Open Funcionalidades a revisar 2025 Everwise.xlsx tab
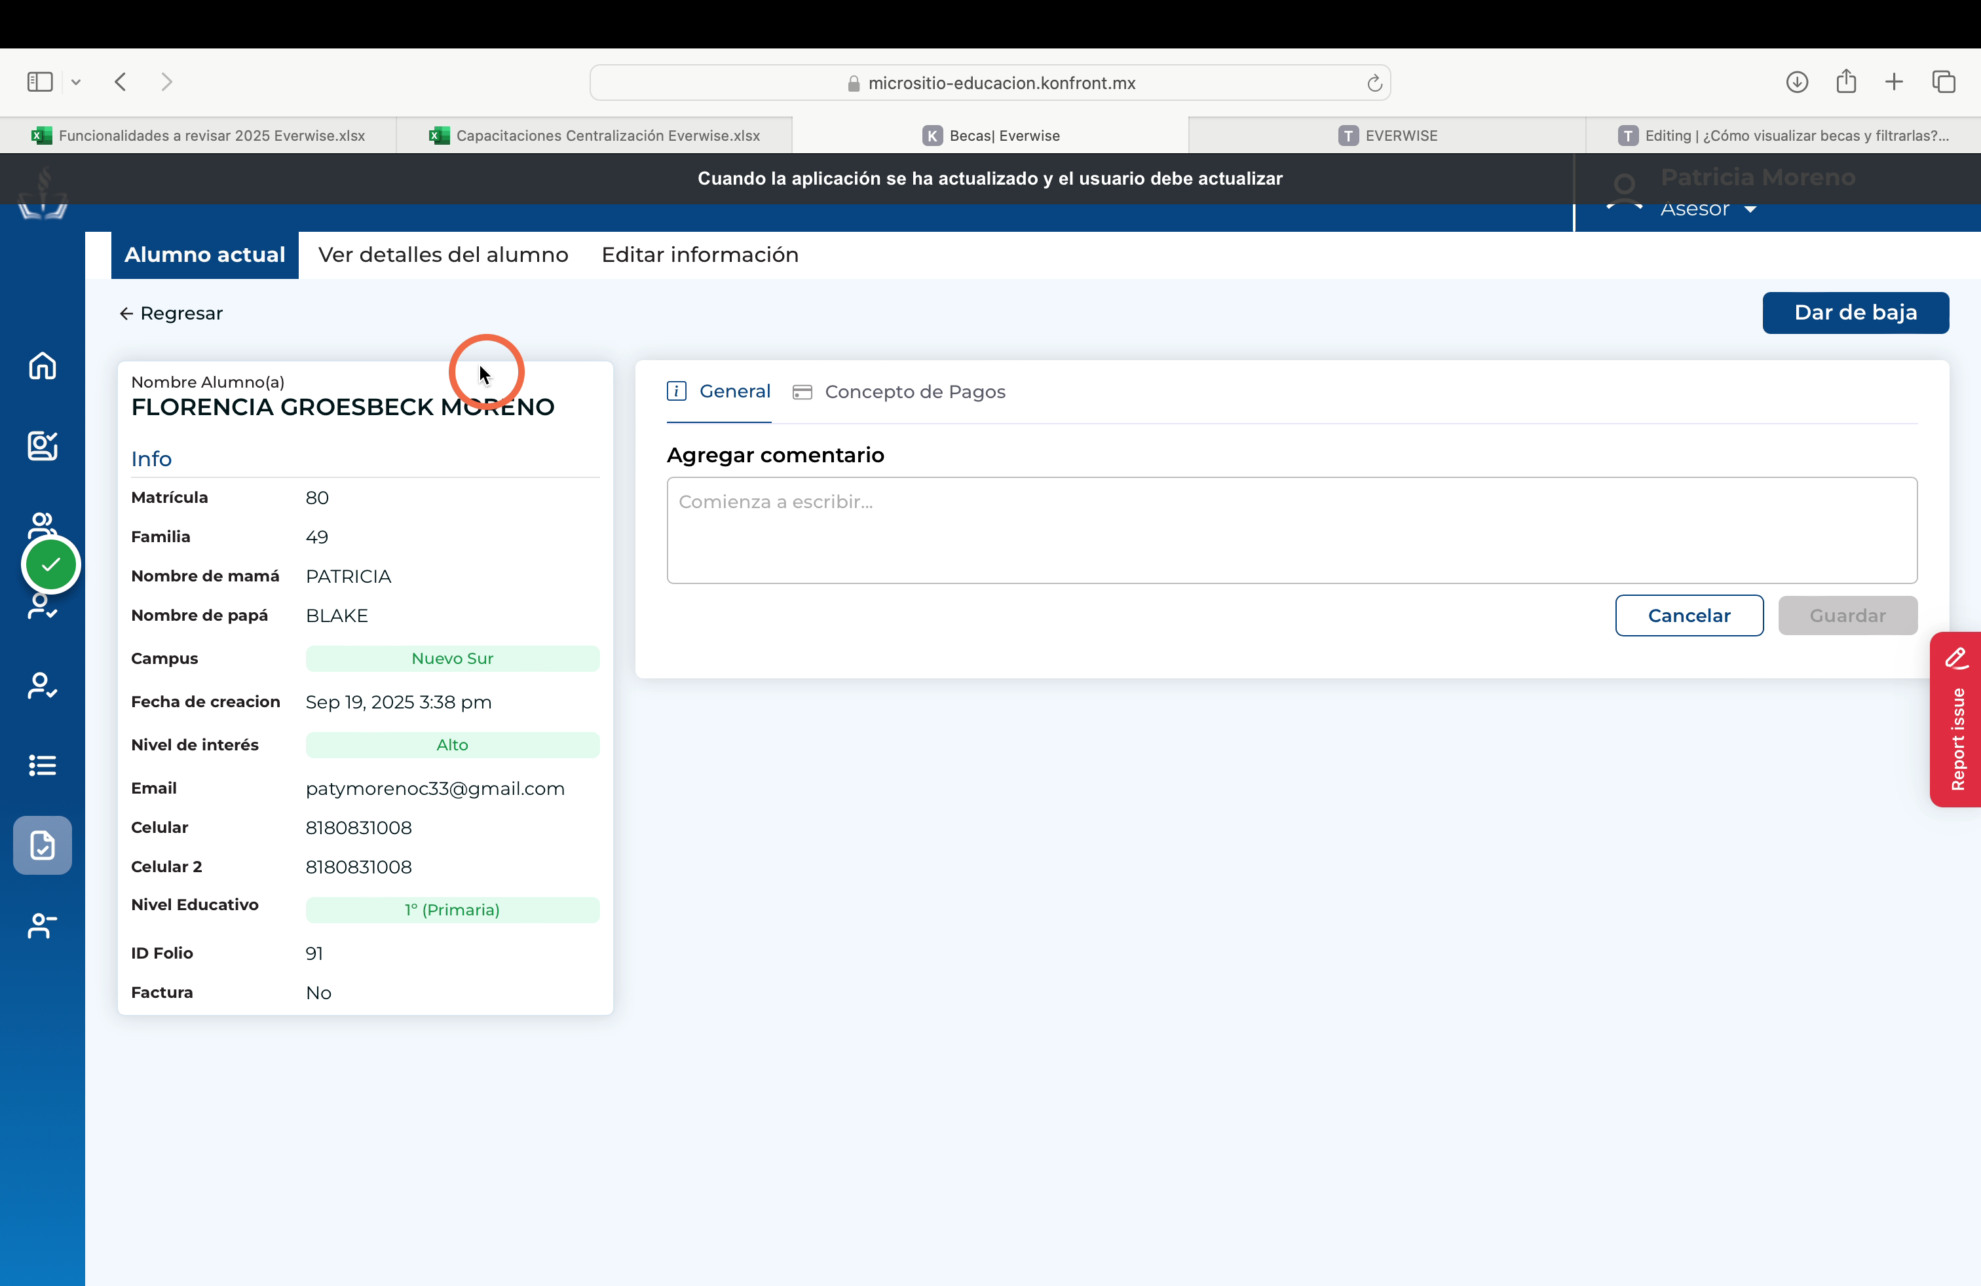This screenshot has width=1981, height=1286. [x=198, y=136]
